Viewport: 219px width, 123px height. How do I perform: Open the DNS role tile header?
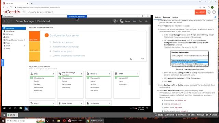click(42, 74)
